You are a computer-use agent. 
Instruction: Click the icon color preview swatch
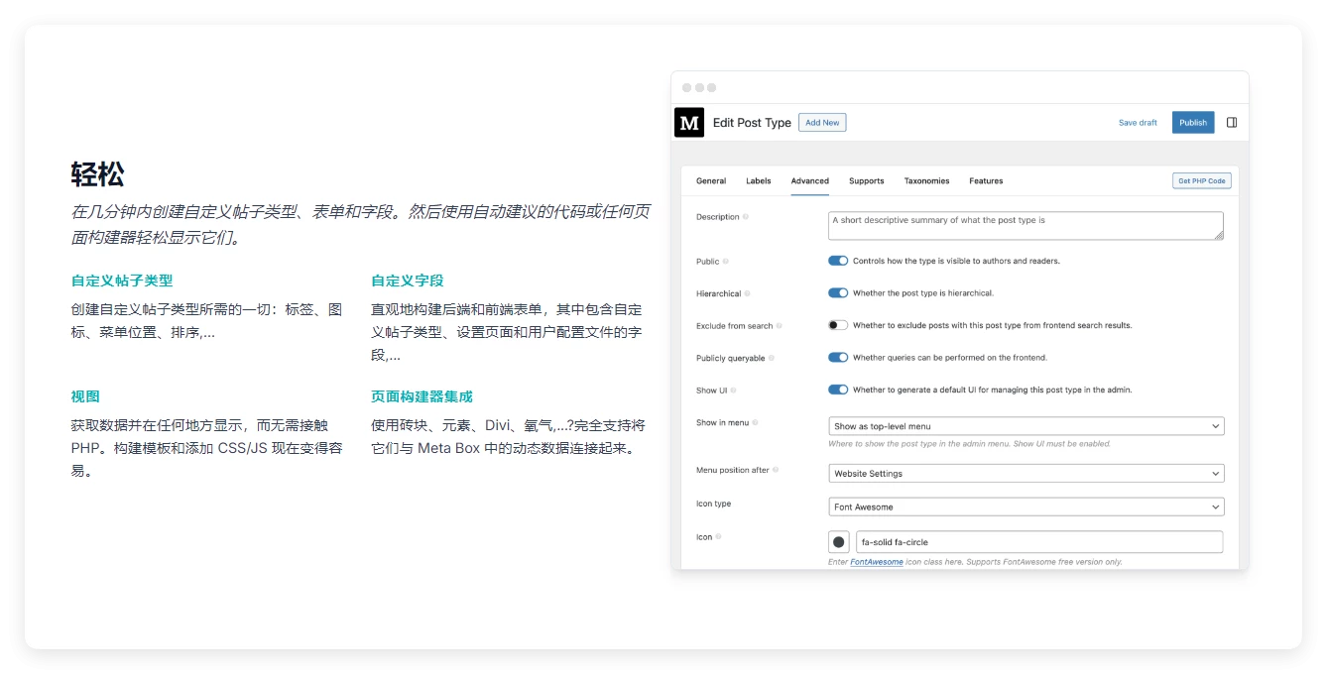point(839,541)
